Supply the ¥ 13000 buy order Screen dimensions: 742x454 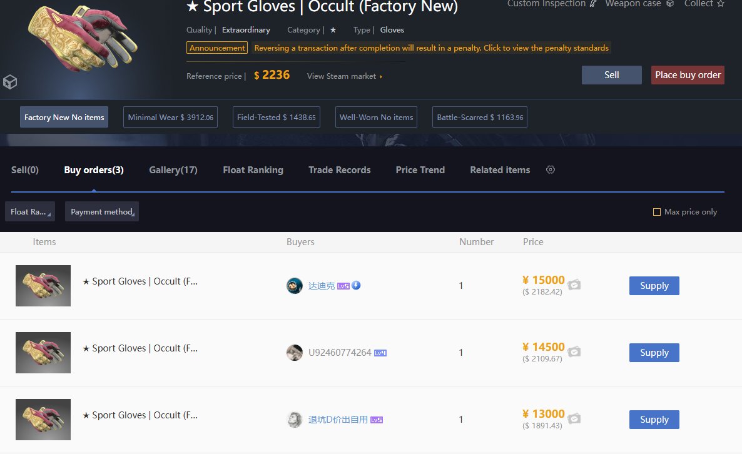[654, 420]
